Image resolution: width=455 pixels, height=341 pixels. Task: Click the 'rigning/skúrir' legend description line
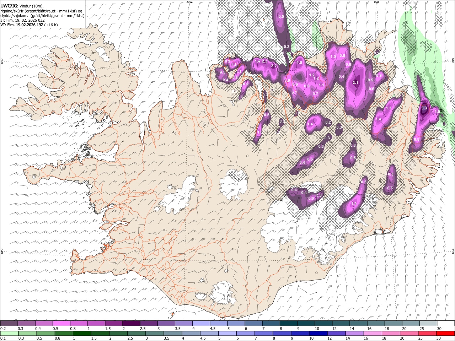[x=42, y=11]
